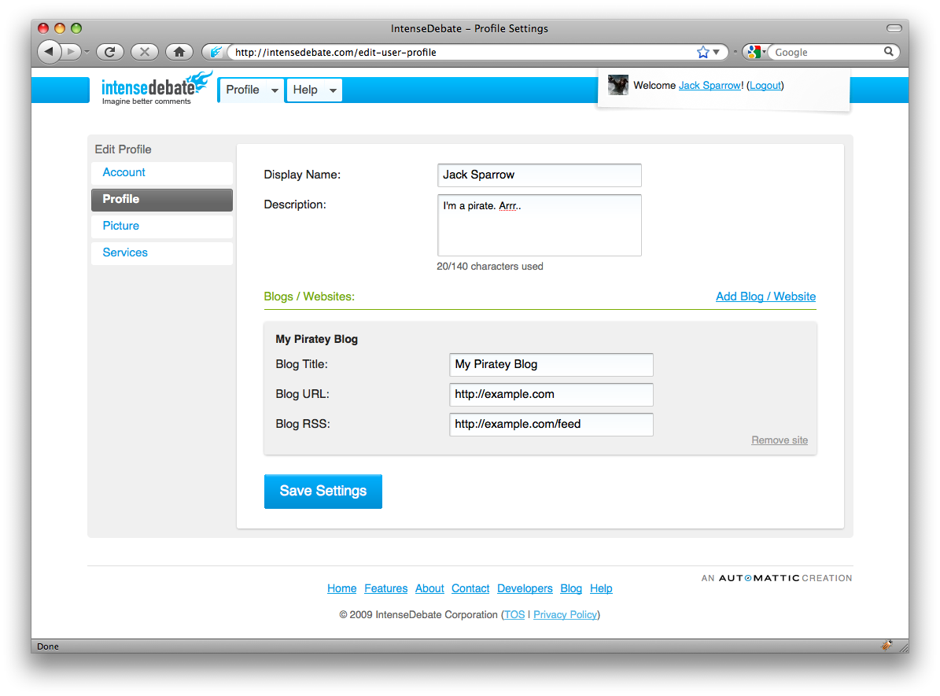940x696 pixels.
Task: Open the Picture settings tab
Action: pyautogui.click(x=121, y=226)
